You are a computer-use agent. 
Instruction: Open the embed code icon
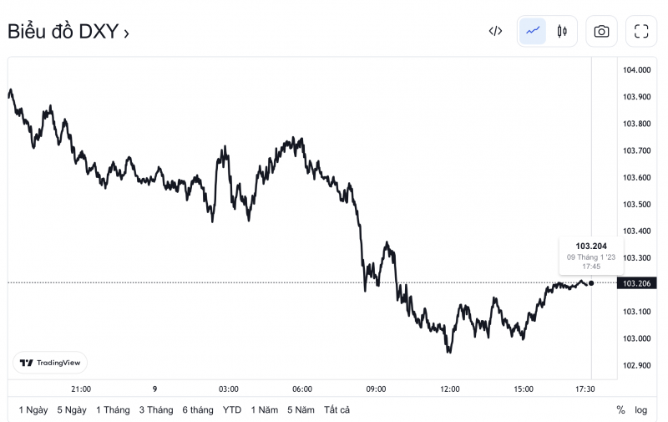[x=495, y=32]
